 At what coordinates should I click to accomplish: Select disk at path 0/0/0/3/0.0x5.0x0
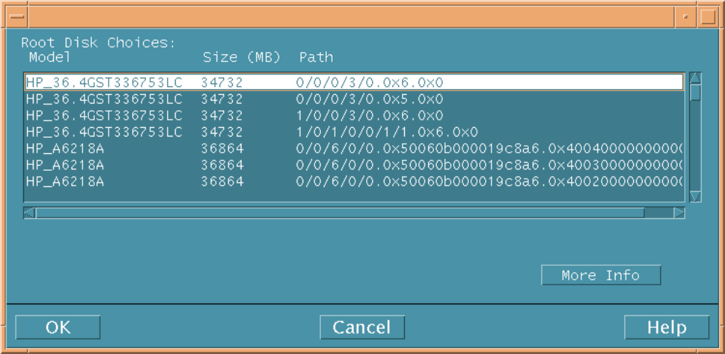click(354, 99)
